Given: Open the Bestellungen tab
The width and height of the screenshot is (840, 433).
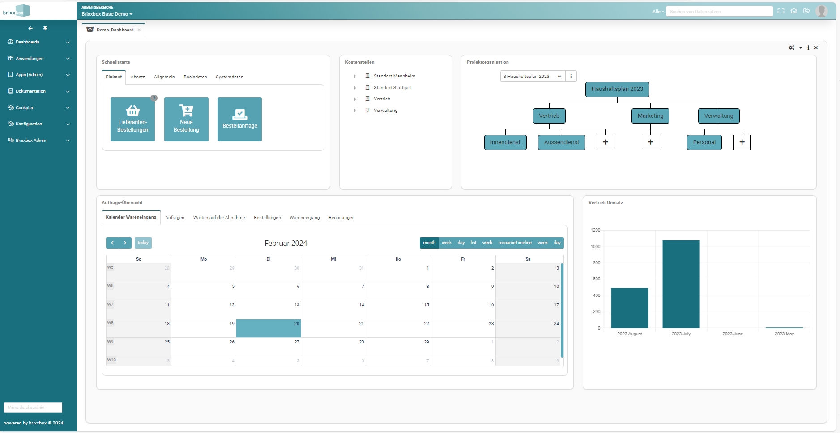Looking at the screenshot, I should (x=267, y=218).
